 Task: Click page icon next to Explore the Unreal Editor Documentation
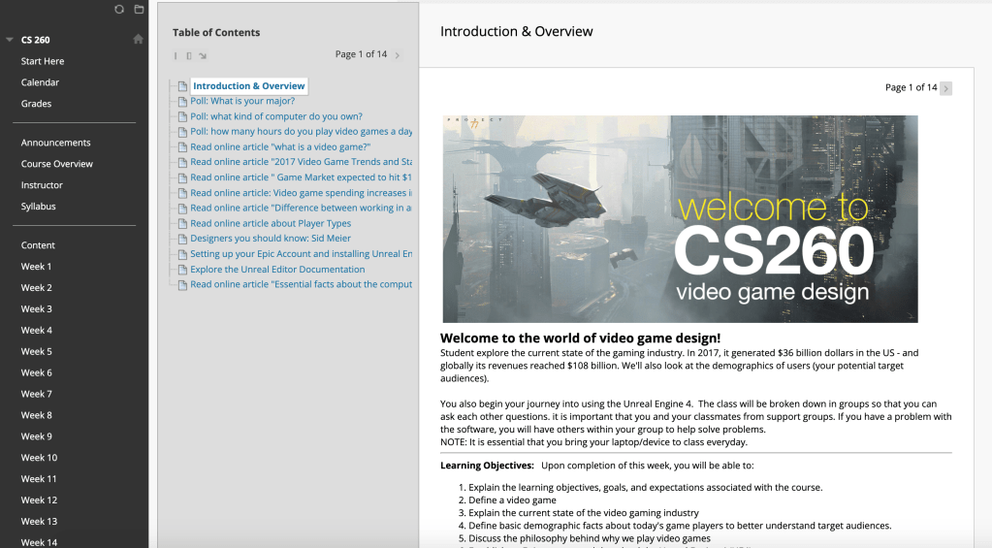tap(182, 270)
